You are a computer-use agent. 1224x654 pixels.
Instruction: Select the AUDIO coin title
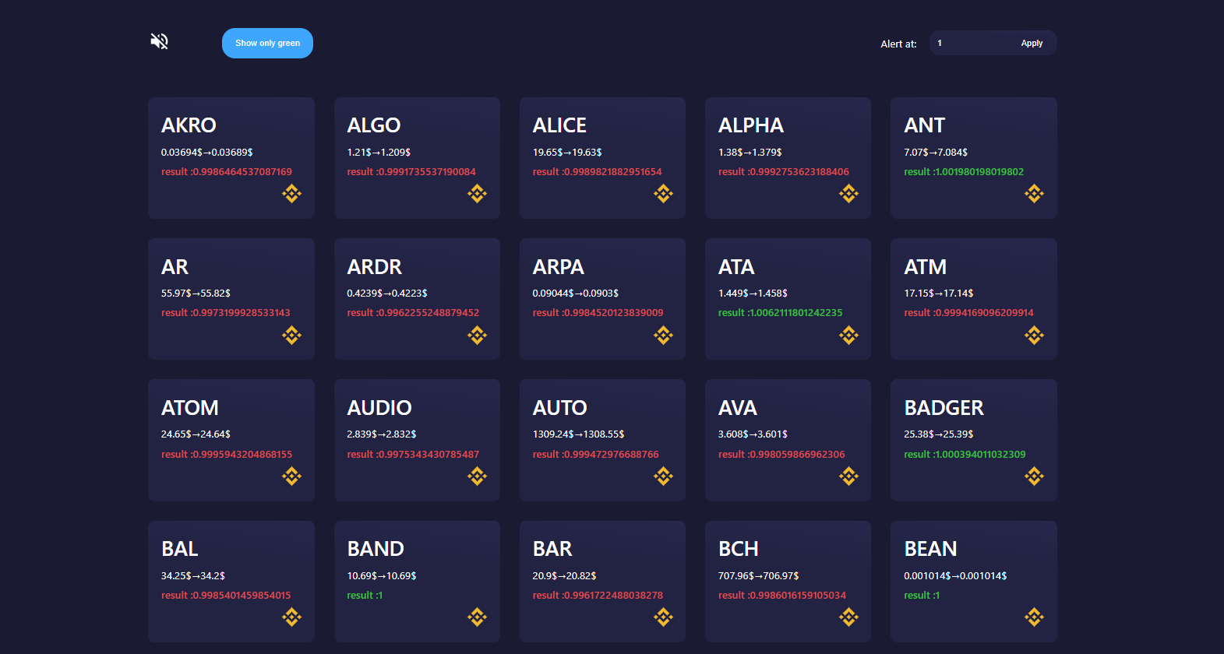pyautogui.click(x=379, y=408)
